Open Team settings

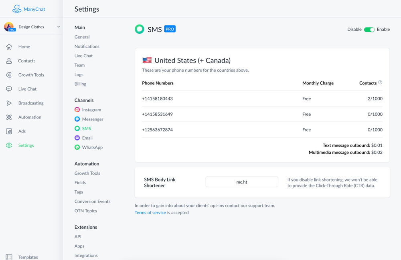[x=79, y=65]
